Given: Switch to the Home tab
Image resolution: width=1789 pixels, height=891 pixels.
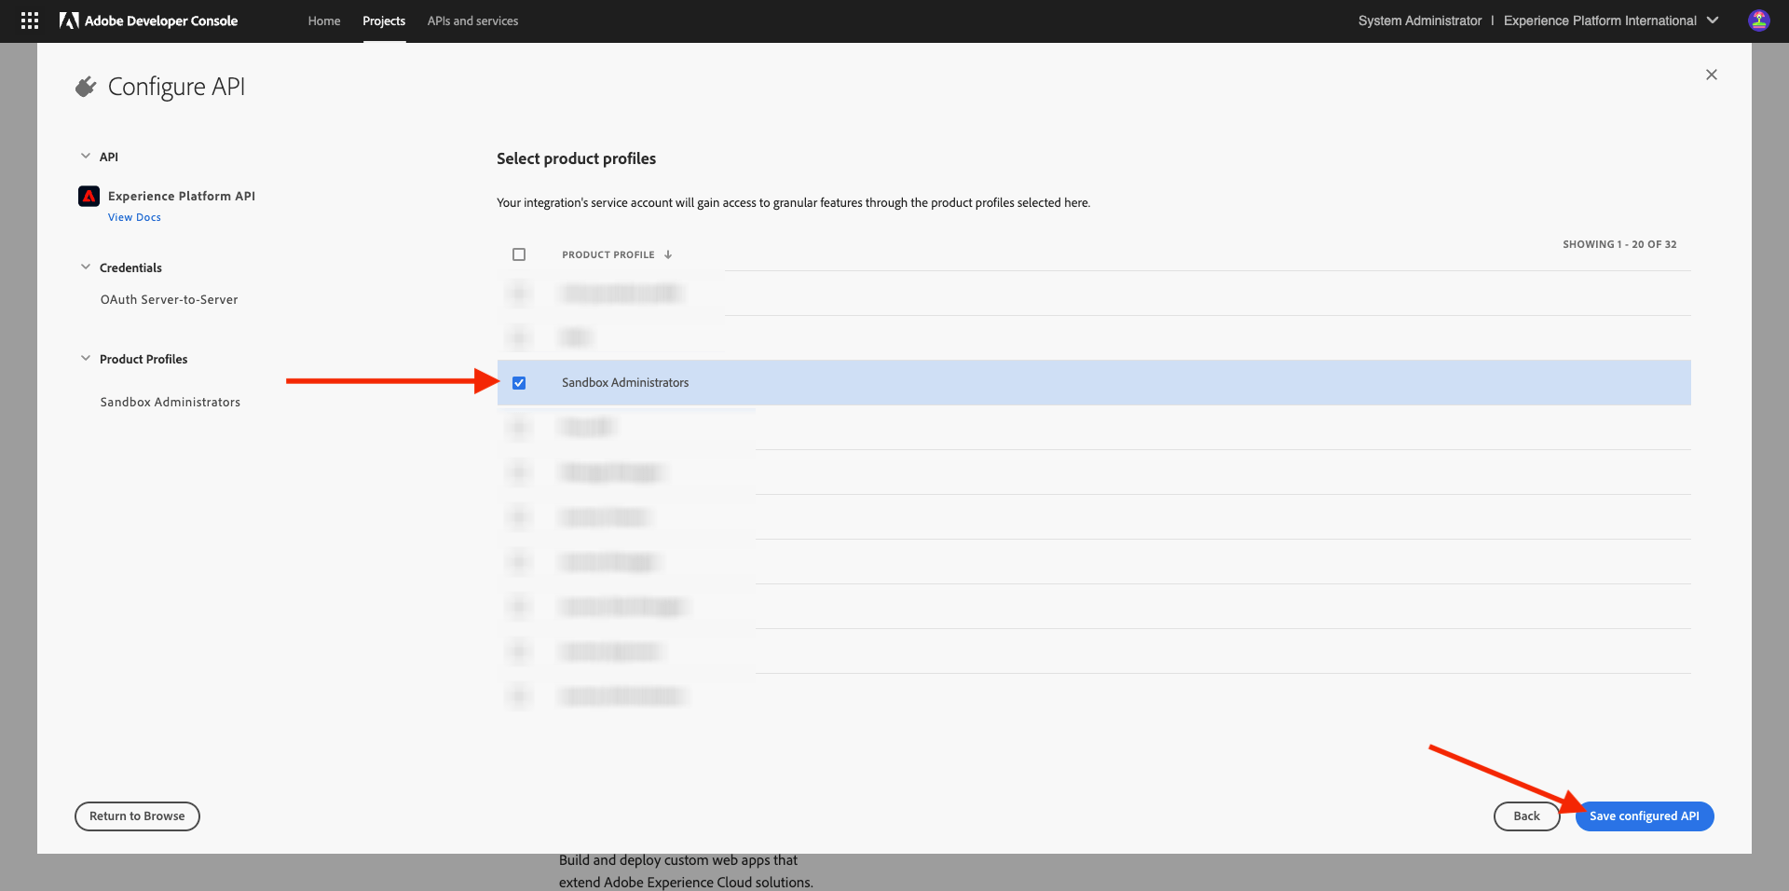Looking at the screenshot, I should tap(323, 21).
